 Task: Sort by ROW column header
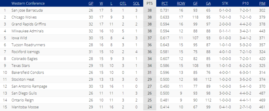181,3
